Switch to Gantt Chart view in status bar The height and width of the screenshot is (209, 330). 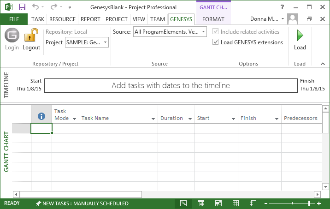pyautogui.click(x=183, y=203)
